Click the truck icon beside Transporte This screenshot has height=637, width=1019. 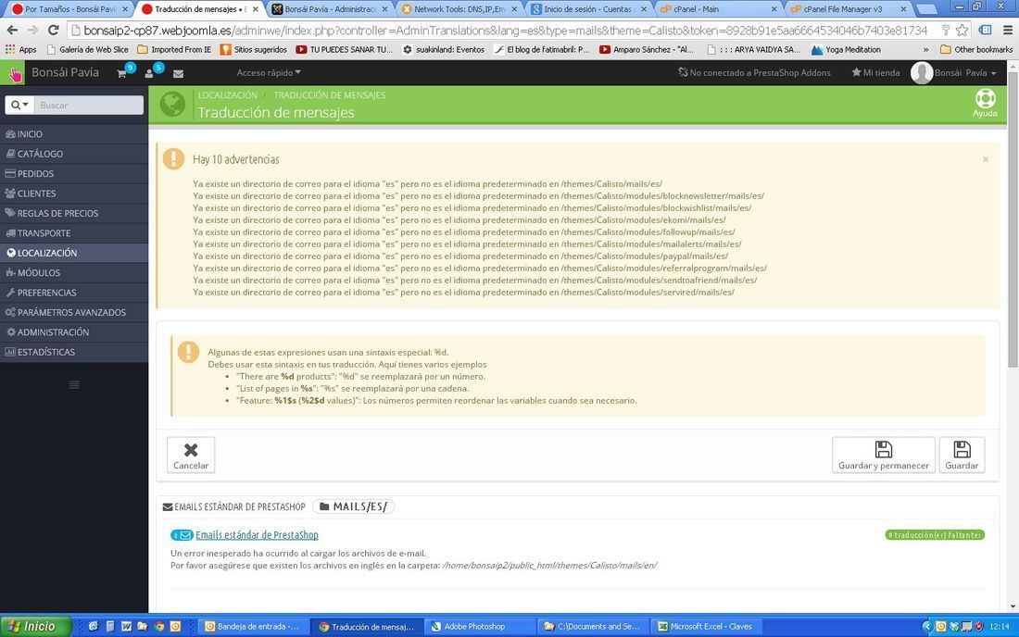(x=10, y=233)
